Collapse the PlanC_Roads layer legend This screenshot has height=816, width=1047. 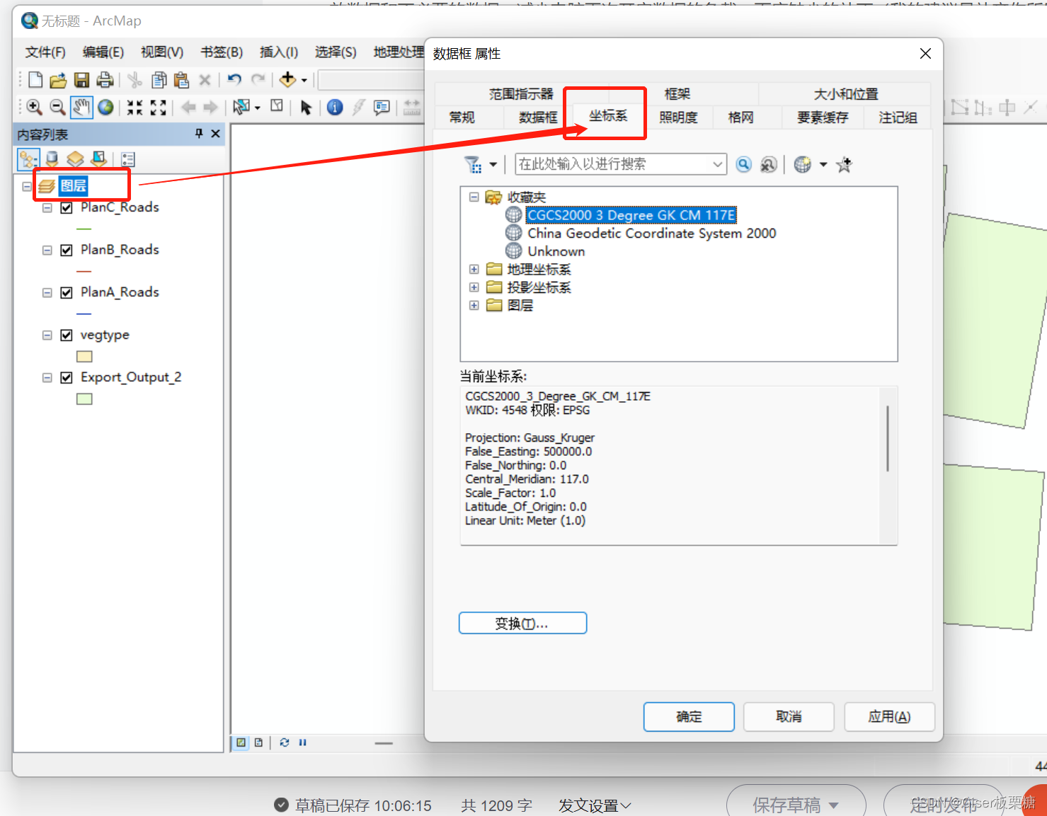pos(47,208)
